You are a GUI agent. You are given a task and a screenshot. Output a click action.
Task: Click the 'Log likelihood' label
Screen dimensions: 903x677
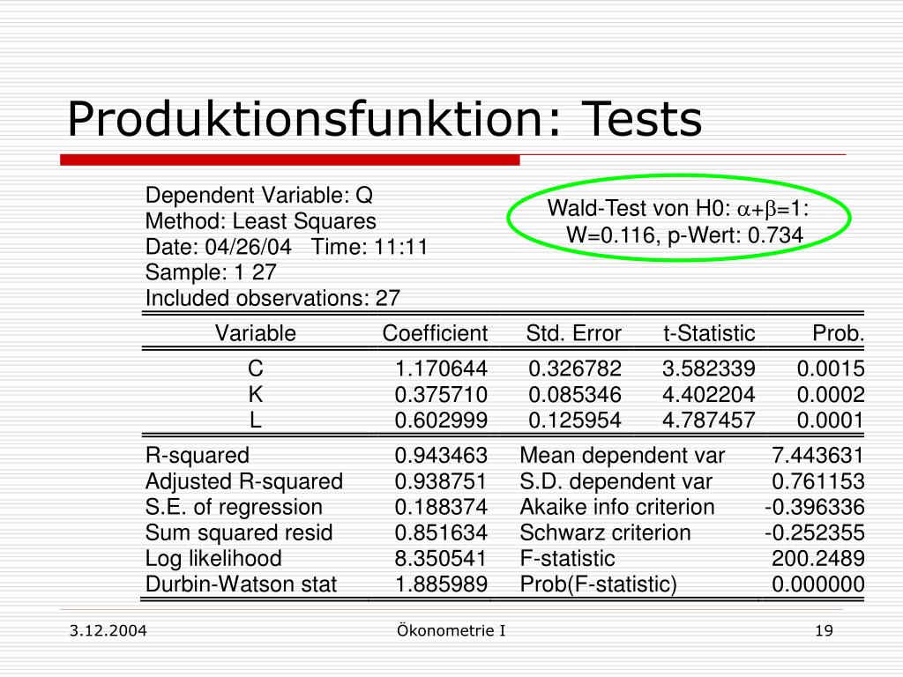click(x=213, y=558)
